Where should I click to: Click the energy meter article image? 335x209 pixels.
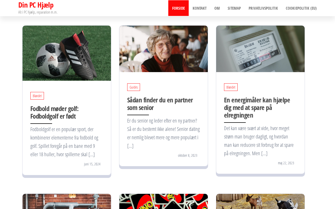(260, 49)
